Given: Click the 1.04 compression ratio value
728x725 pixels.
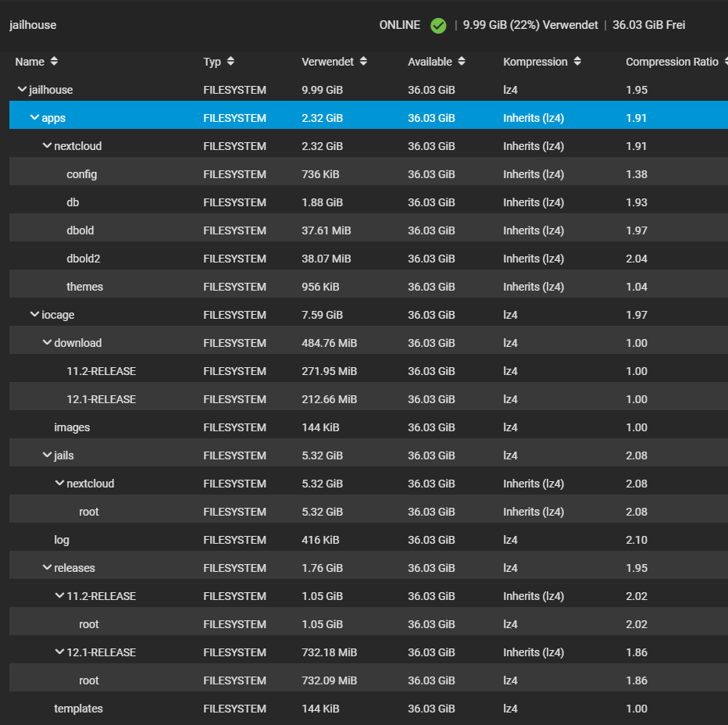Looking at the screenshot, I should coord(637,287).
